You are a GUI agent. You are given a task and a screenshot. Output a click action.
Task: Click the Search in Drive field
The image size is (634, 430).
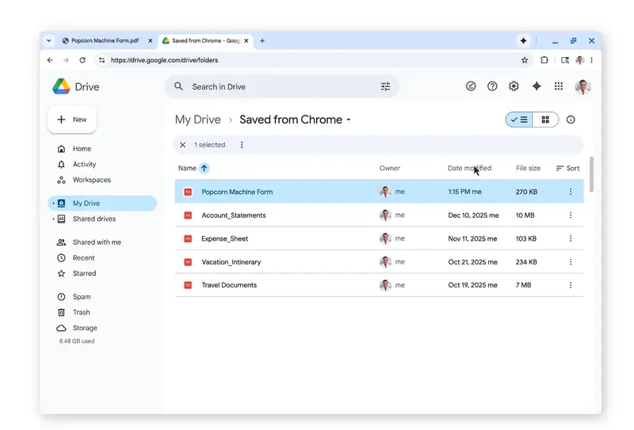[282, 86]
